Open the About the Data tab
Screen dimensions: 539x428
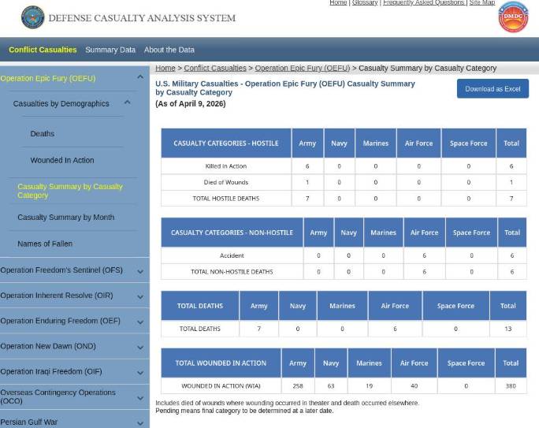pos(169,50)
